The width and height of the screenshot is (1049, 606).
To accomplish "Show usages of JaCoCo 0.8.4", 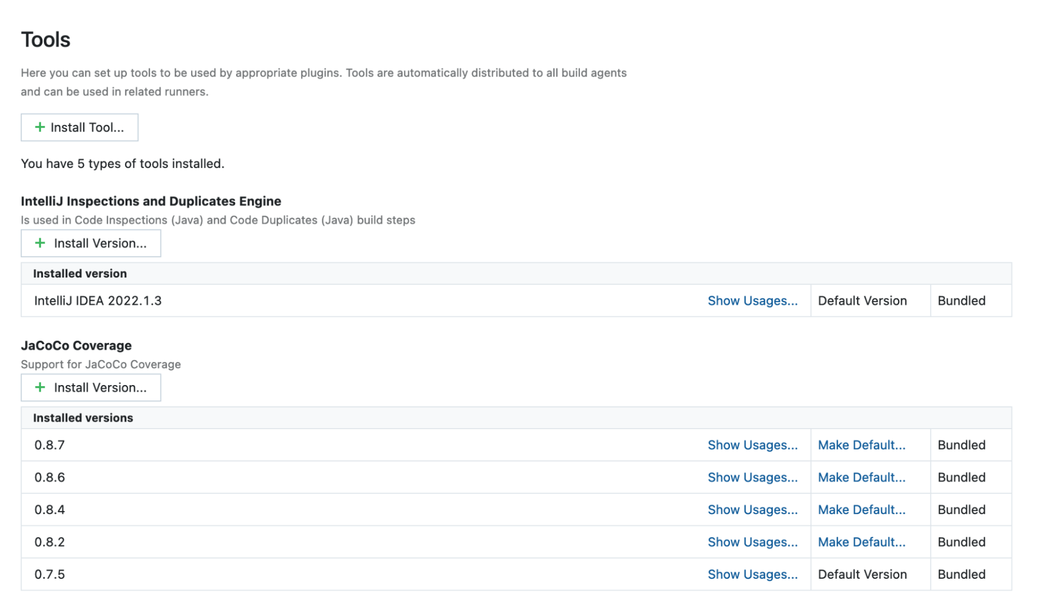I will pos(752,509).
